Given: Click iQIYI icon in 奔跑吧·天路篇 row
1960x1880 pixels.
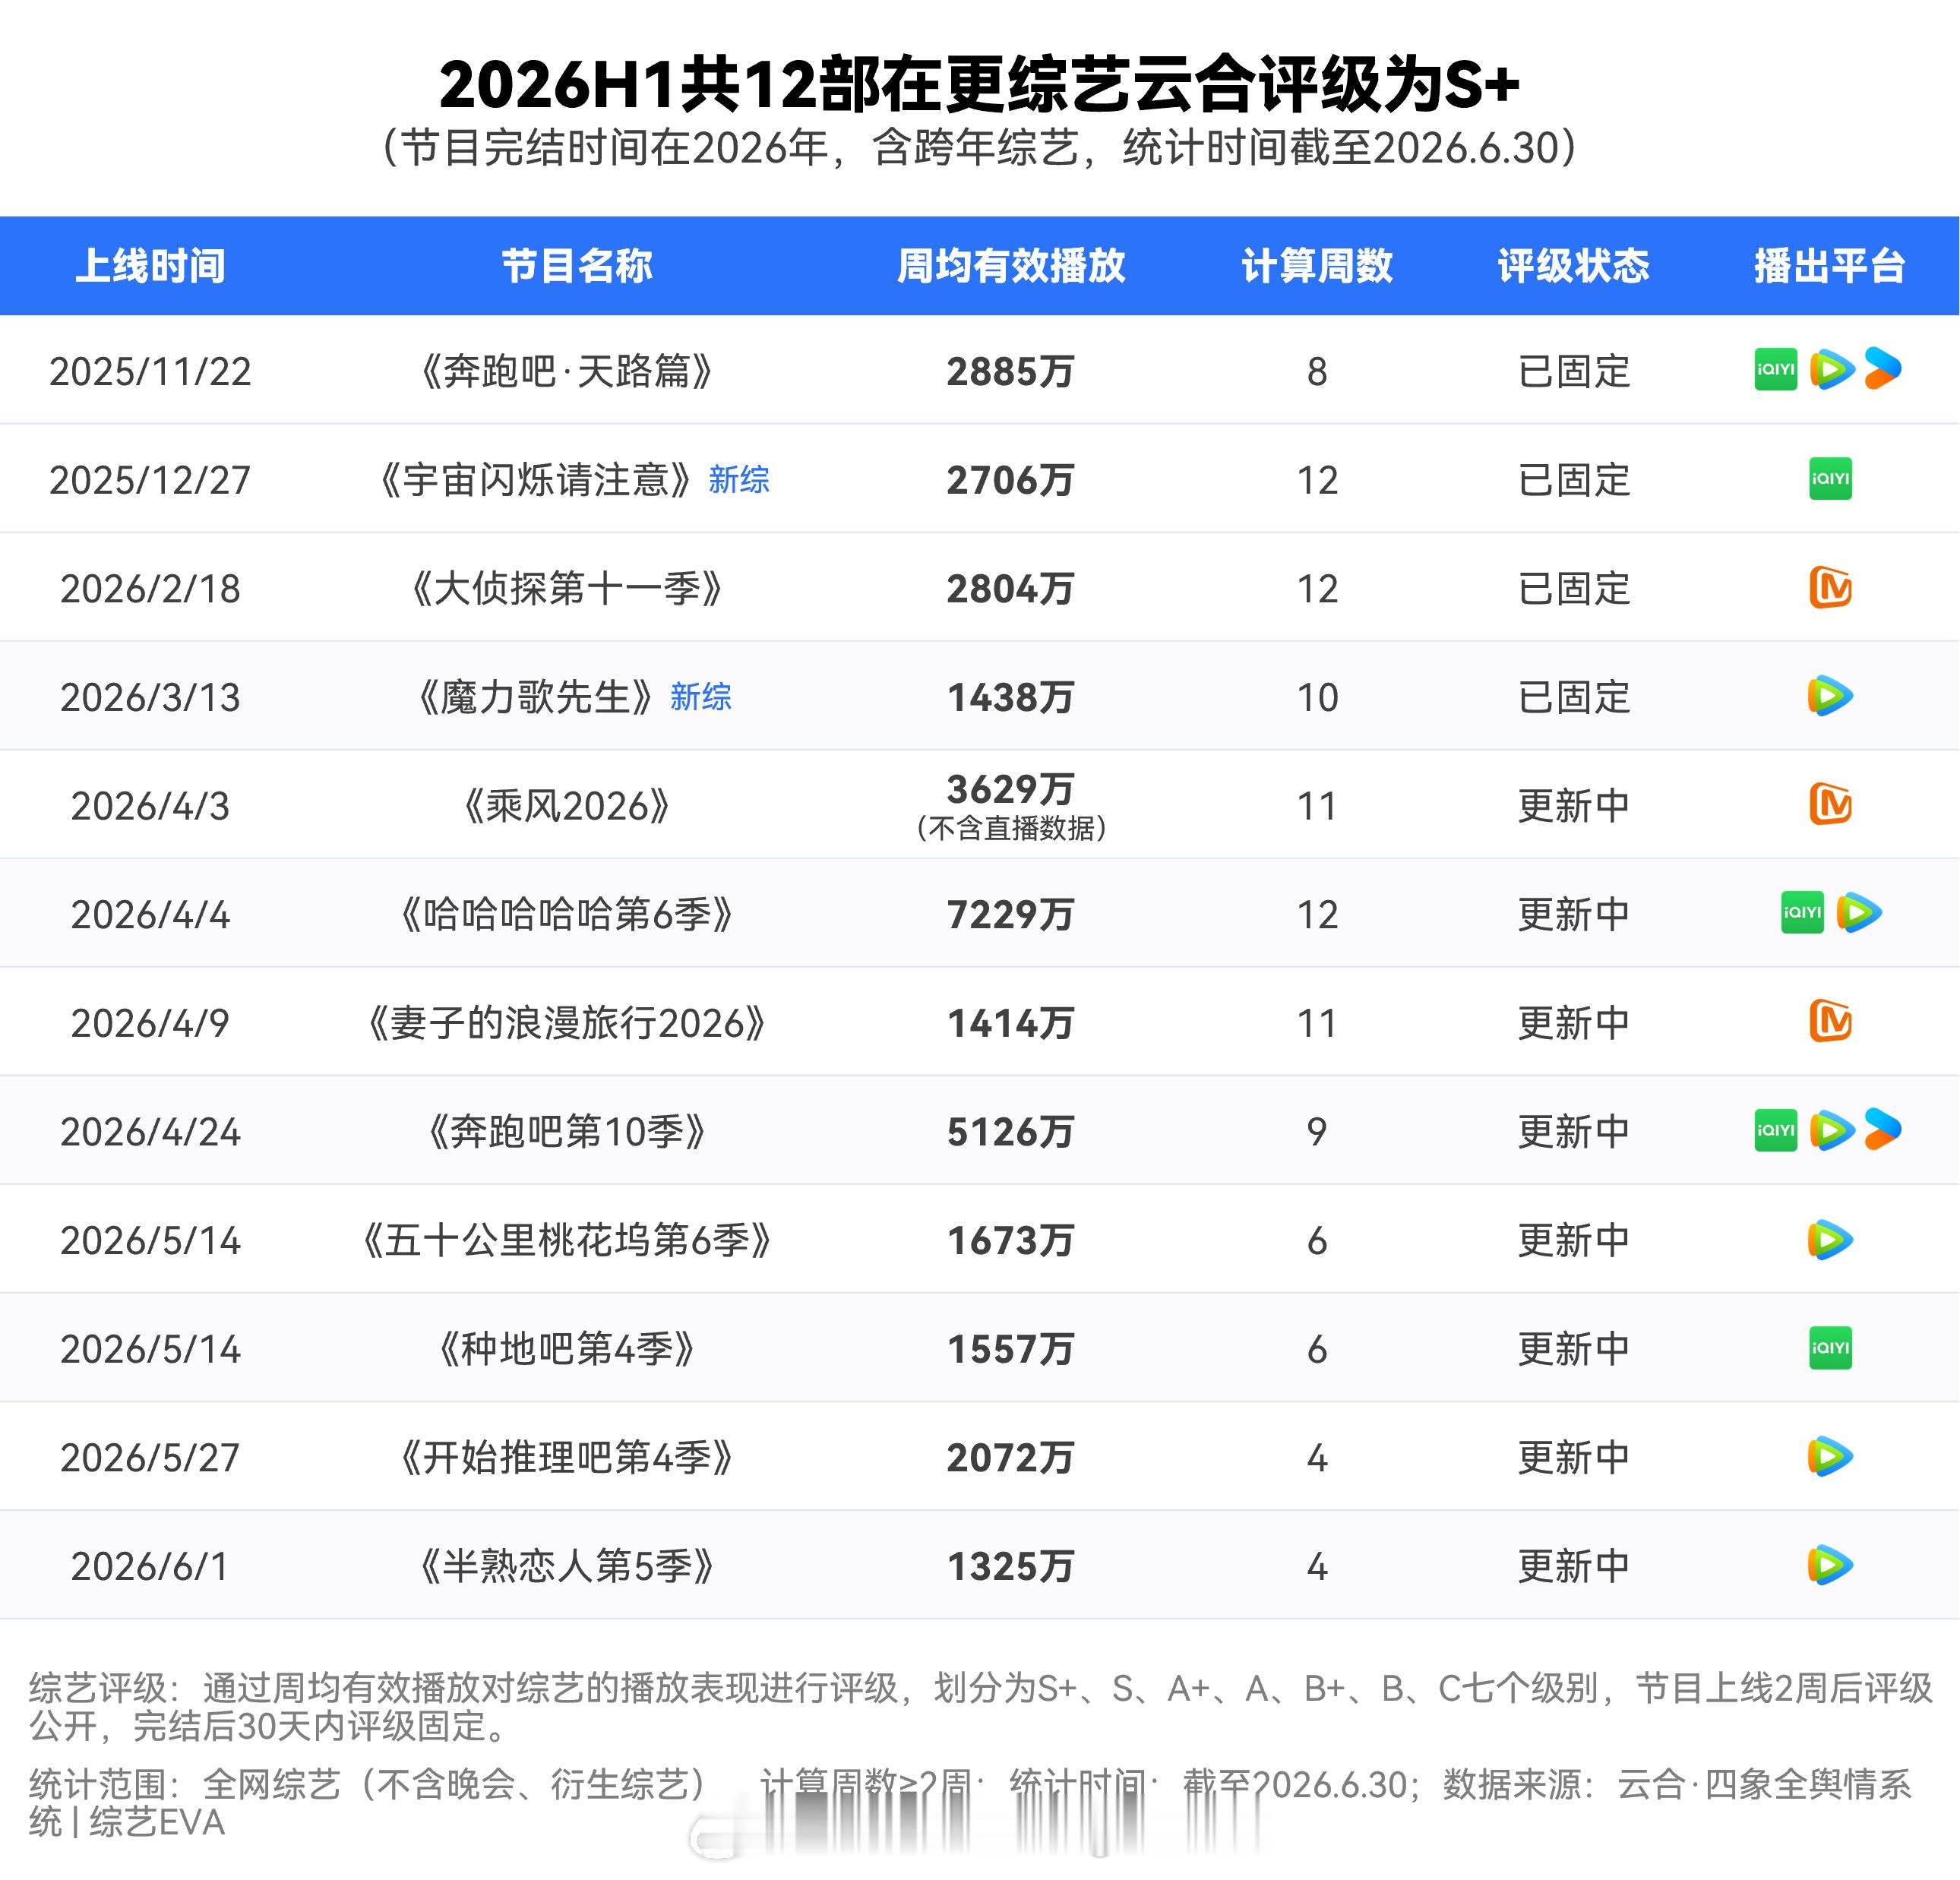Looking at the screenshot, I should [x=1776, y=370].
